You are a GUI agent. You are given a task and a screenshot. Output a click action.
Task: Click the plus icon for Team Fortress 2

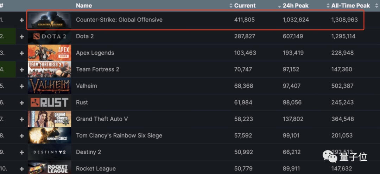click(22, 69)
